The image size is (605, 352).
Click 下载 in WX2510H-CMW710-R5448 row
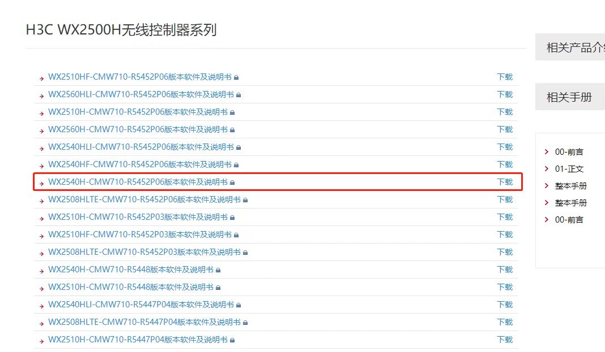pyautogui.click(x=505, y=287)
